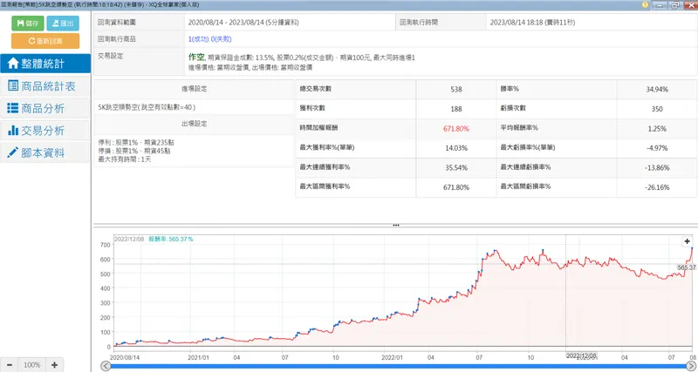Click the yellow help icon in title bar

tap(645, 5)
